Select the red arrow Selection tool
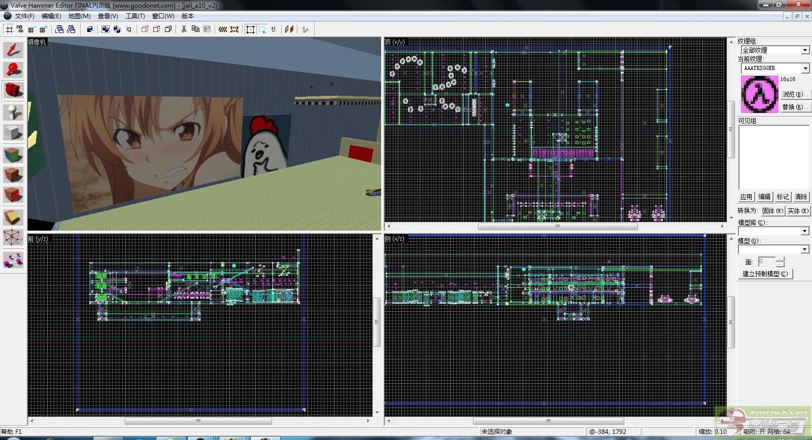Image resolution: width=812 pixels, height=440 pixels. [13, 50]
